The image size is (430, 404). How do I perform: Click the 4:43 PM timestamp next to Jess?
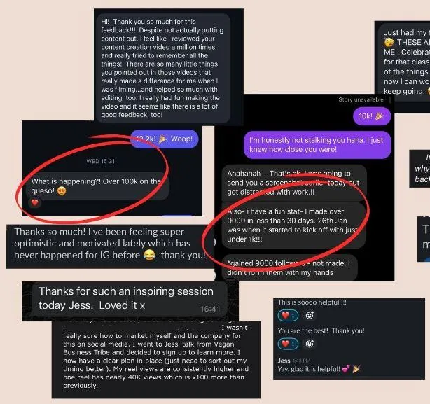coord(301,361)
